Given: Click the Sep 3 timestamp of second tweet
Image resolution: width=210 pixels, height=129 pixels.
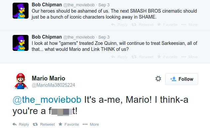Looking at the screenshot, I should pos(104,37).
